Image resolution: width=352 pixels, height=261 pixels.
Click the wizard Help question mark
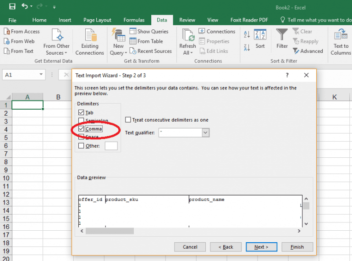[287, 75]
